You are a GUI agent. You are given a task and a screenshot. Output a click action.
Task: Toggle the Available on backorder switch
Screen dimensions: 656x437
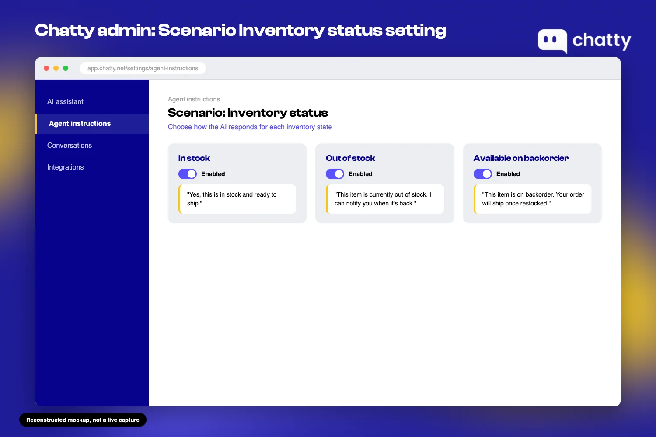click(483, 174)
